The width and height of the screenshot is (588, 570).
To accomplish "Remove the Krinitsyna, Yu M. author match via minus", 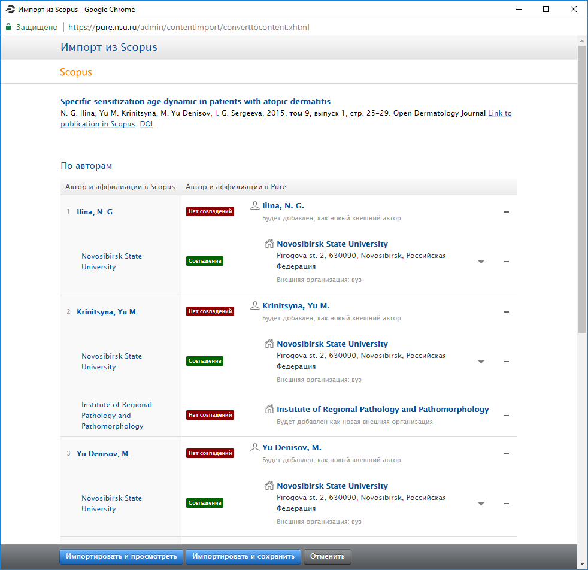I will click(506, 311).
